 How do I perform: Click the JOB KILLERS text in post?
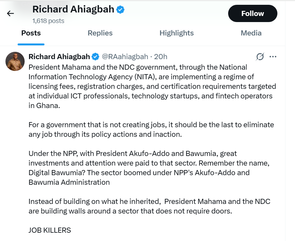50,230
